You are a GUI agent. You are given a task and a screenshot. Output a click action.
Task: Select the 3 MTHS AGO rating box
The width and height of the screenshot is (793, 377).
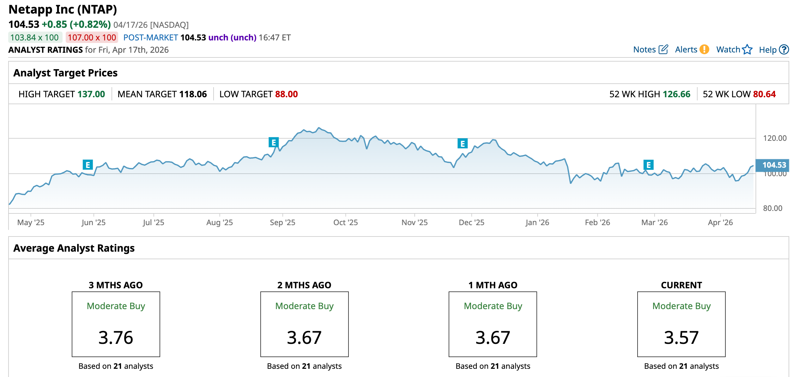(x=116, y=324)
